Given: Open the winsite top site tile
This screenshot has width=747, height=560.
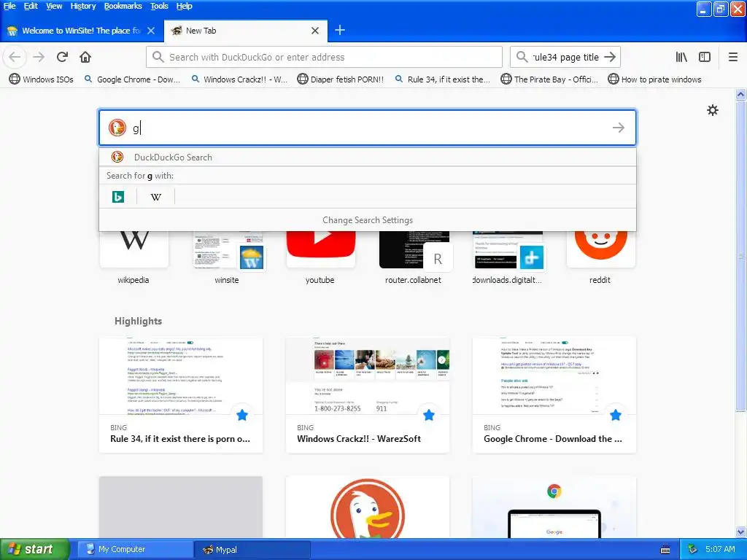Looking at the screenshot, I should (x=228, y=257).
